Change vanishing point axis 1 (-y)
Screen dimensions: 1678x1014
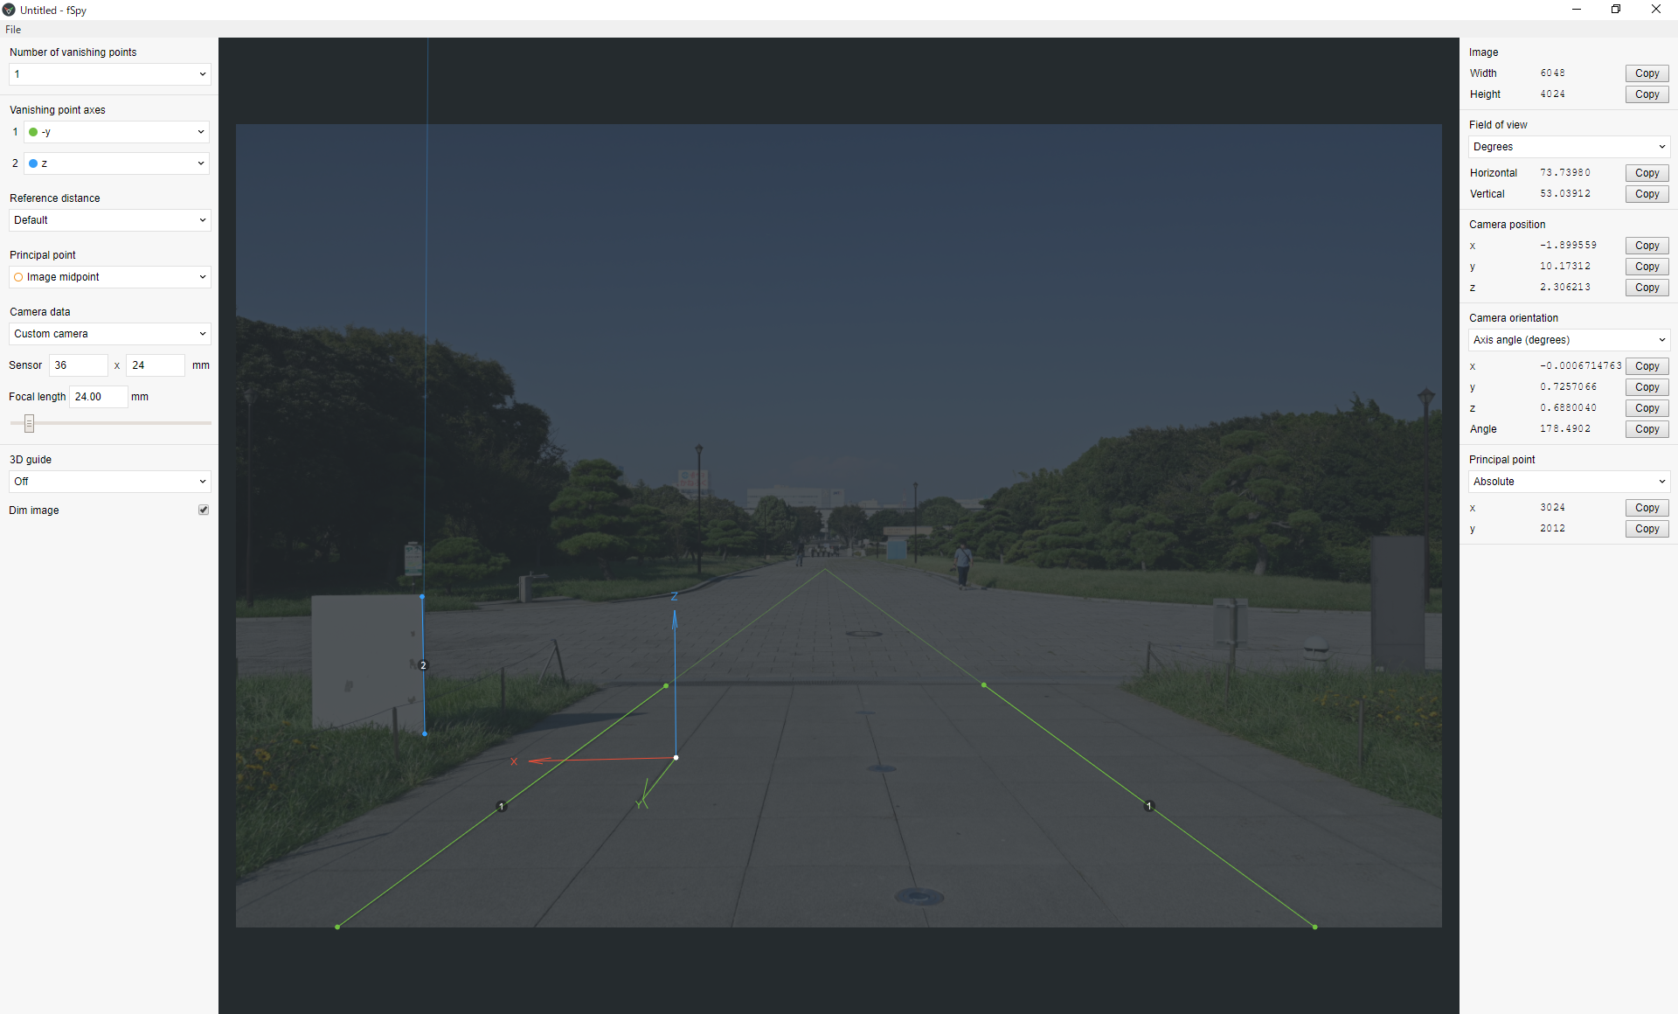116,132
